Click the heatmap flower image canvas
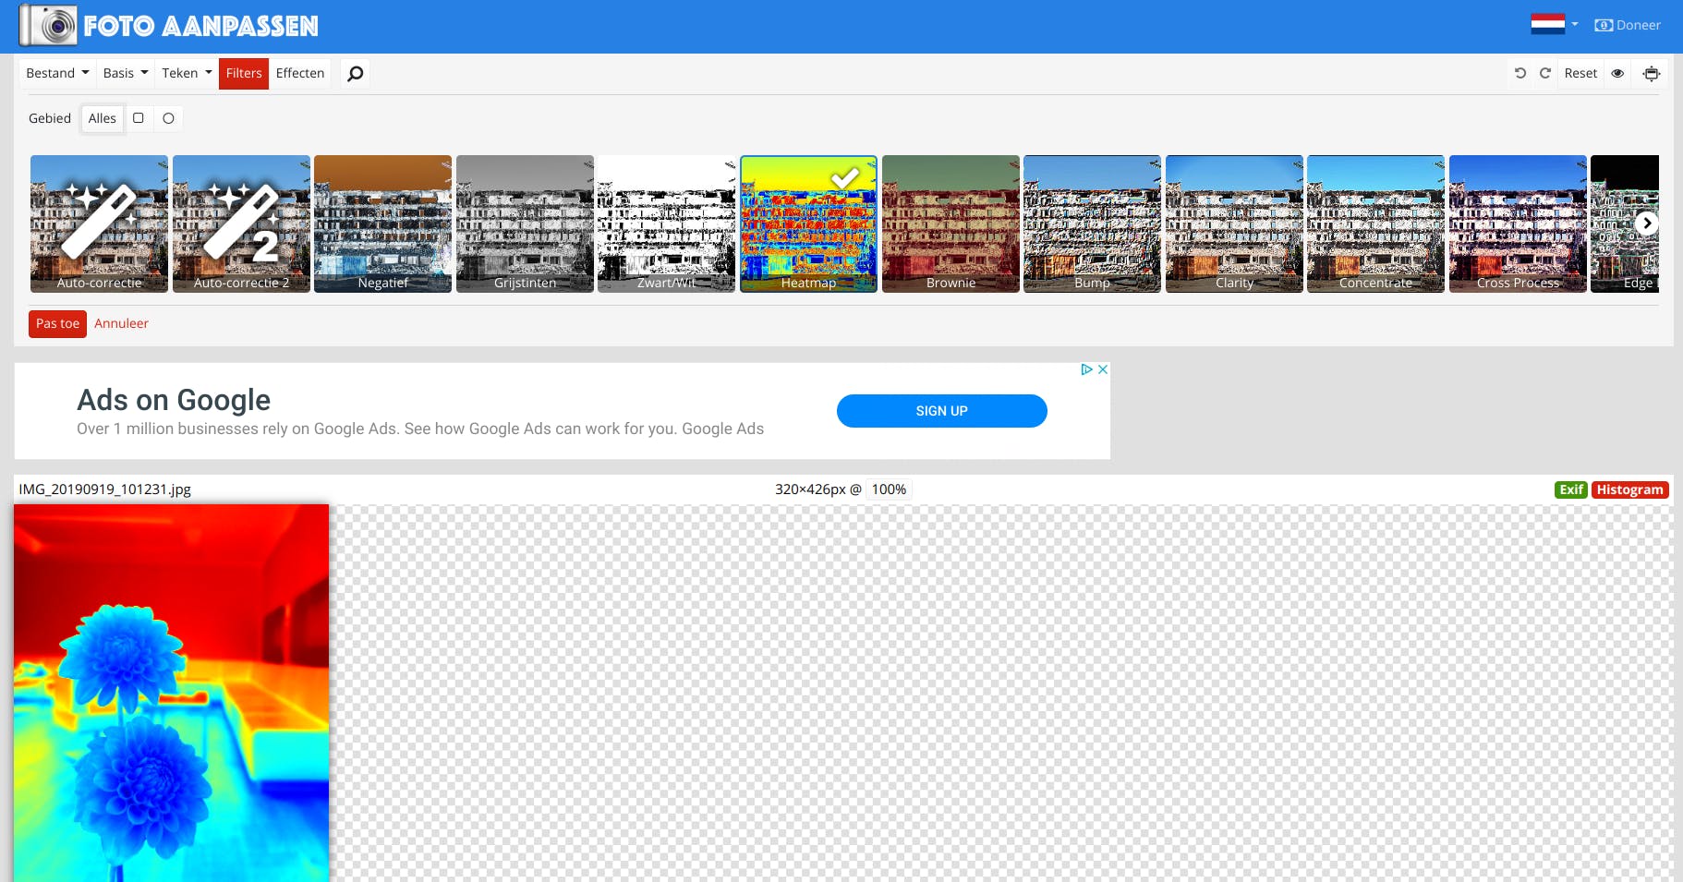This screenshot has width=1683, height=882. (x=172, y=693)
